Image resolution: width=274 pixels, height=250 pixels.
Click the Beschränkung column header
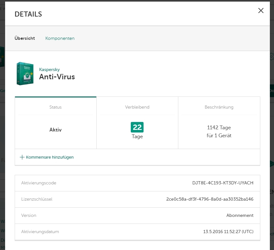click(x=219, y=107)
